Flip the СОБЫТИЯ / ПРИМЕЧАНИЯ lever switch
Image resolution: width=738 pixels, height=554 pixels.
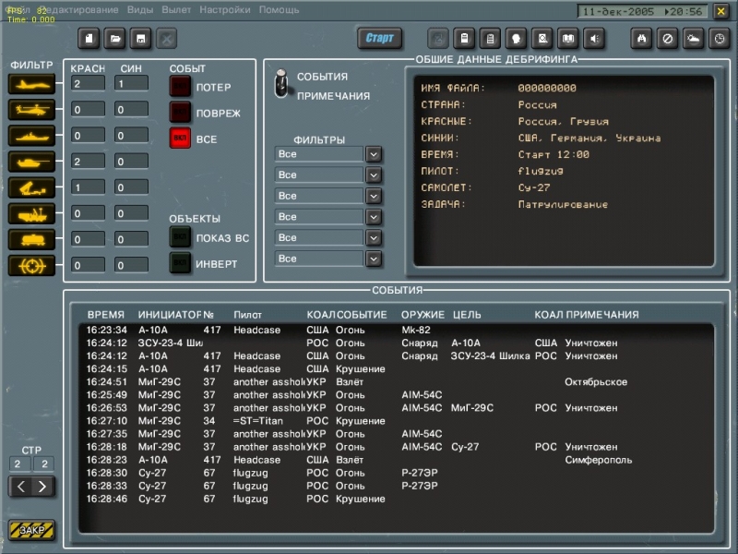click(x=281, y=84)
